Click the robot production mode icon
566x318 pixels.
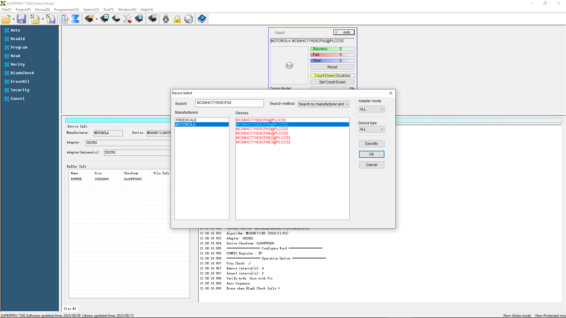pos(166,19)
